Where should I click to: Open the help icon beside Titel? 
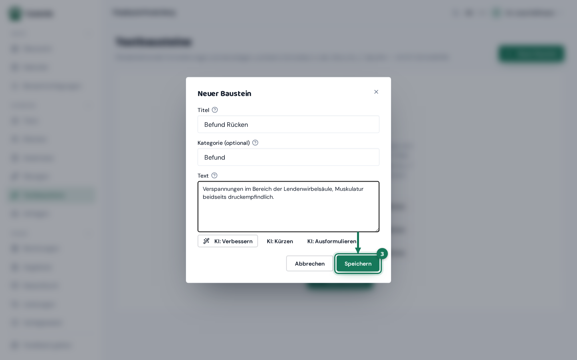(x=215, y=110)
